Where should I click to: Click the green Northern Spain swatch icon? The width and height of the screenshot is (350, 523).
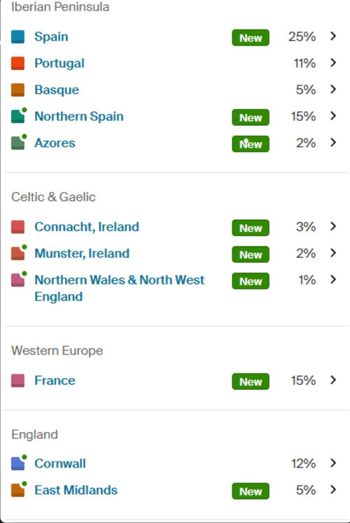[19, 116]
